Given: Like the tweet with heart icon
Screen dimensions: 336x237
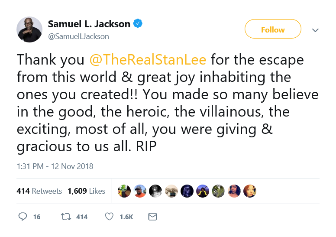Looking at the screenshot, I should (109, 217).
